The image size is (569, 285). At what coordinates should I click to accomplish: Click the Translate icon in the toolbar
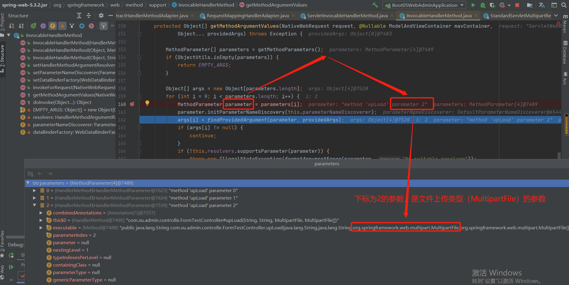tap(542, 5)
